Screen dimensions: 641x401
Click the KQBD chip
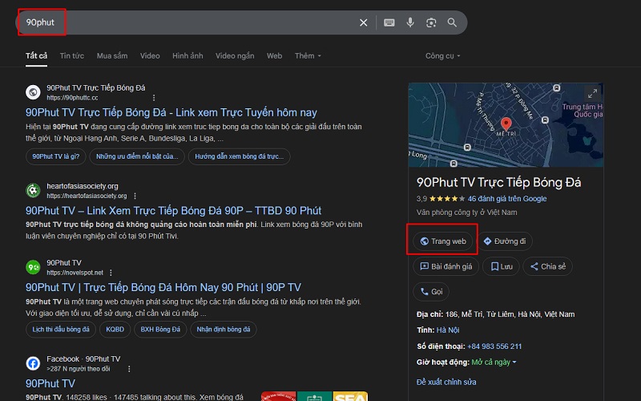(x=115, y=330)
